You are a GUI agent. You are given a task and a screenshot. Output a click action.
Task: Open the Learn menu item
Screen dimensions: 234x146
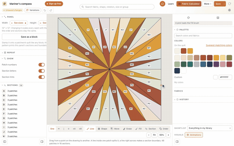[171, 4]
